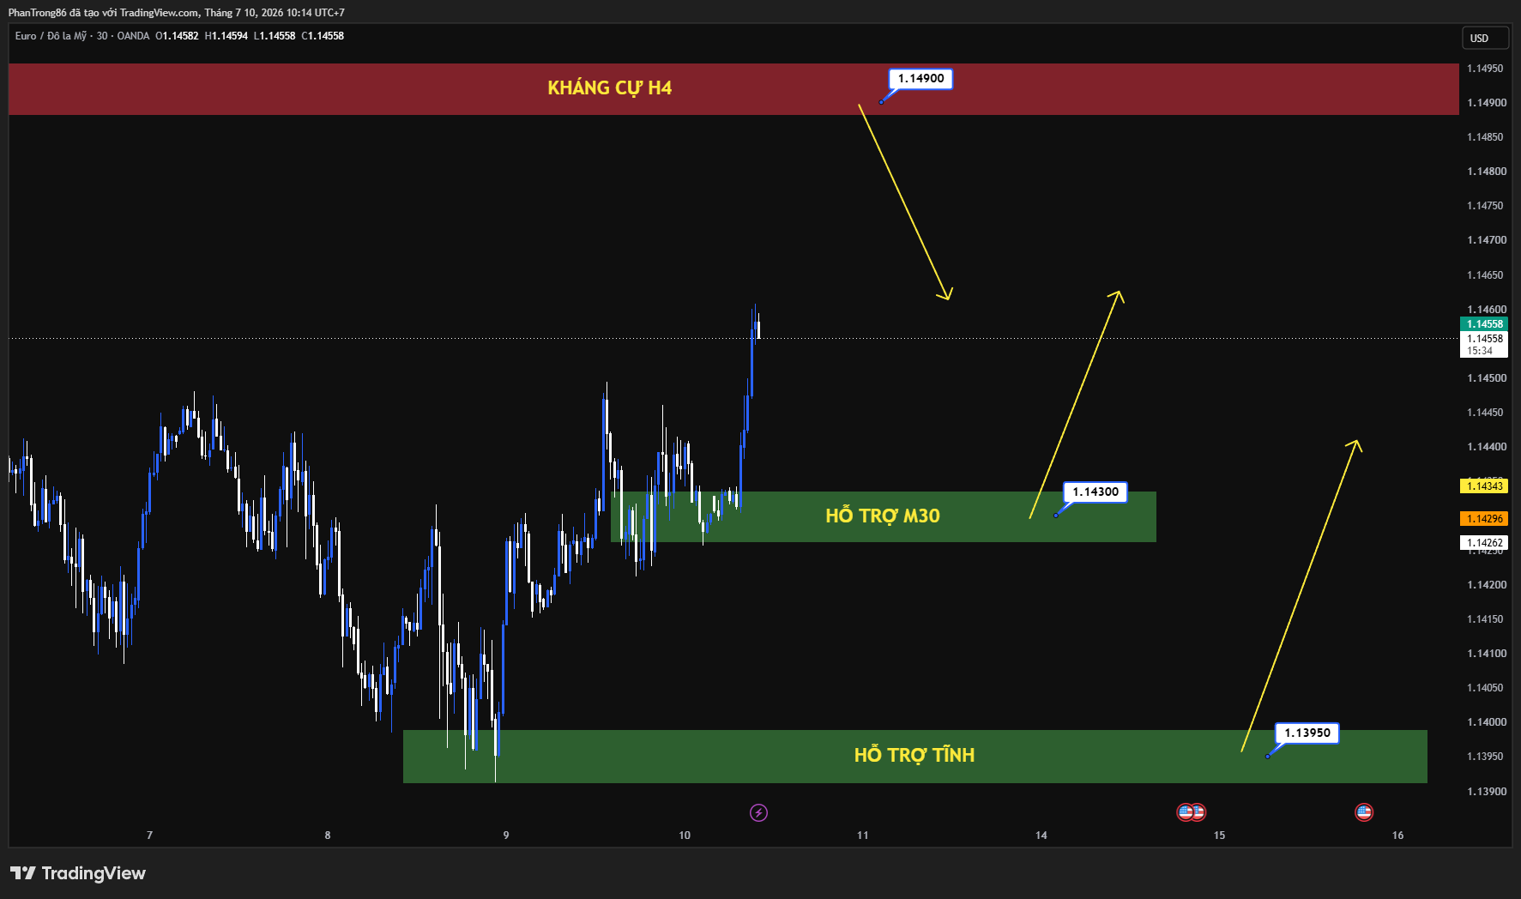1521x899 pixels.
Task: Click the date label 16 on time axis
Action: [1398, 836]
